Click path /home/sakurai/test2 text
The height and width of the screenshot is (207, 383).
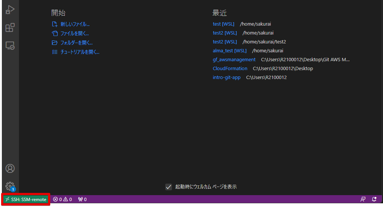click(x=264, y=42)
